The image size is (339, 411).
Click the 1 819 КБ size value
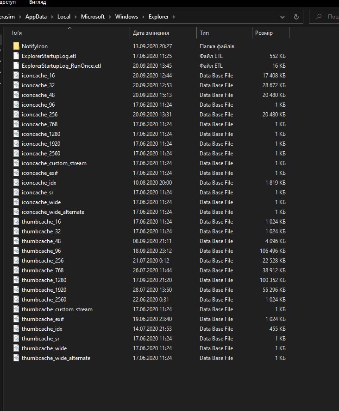point(276,183)
